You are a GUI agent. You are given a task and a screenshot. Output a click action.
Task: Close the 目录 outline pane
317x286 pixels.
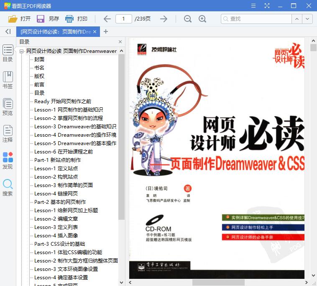[120, 42]
